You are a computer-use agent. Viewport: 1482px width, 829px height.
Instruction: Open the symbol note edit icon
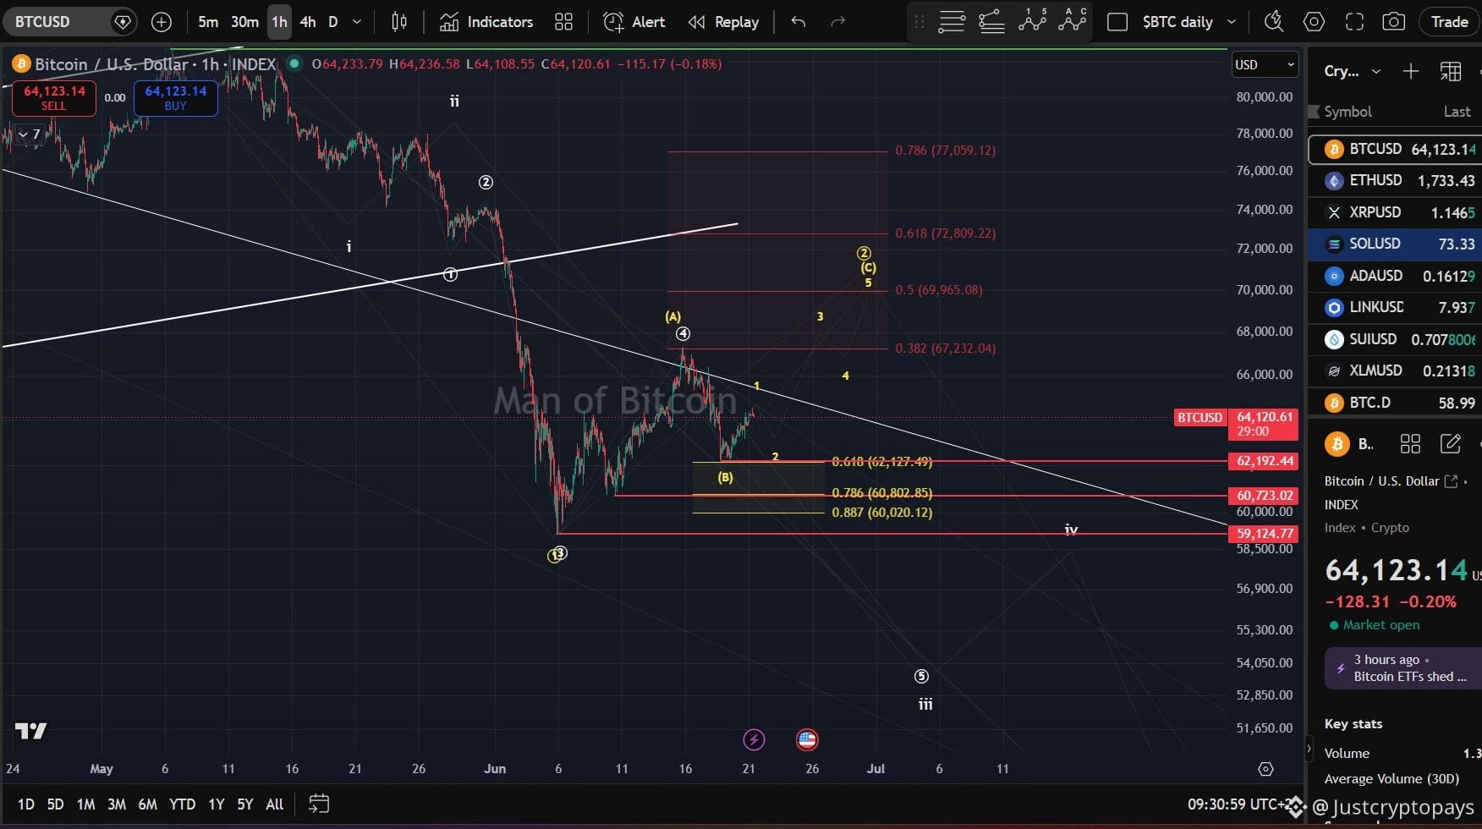click(x=1450, y=443)
